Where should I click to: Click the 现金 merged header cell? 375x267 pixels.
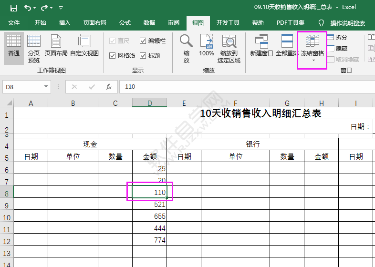tap(90, 144)
